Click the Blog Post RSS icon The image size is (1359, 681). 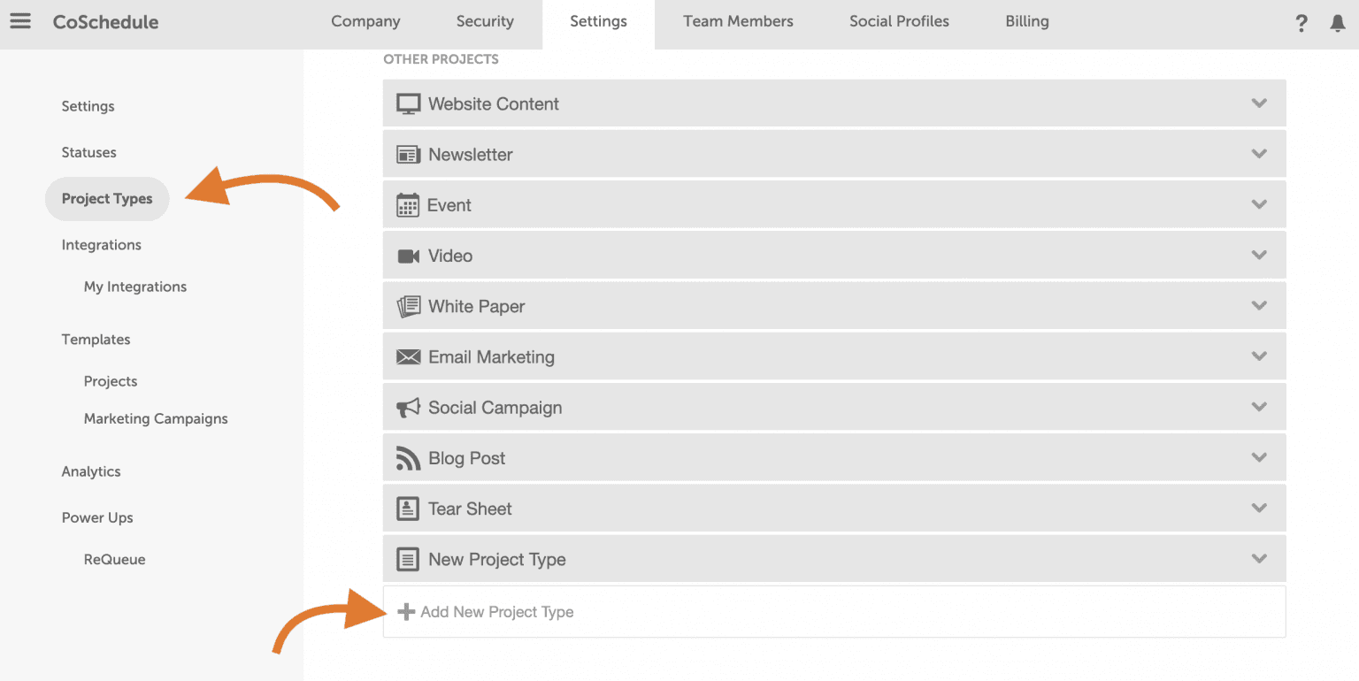tap(408, 458)
